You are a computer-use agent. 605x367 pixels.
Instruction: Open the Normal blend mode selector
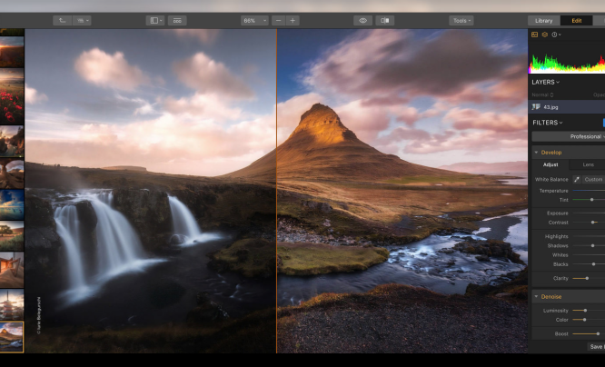pos(543,95)
